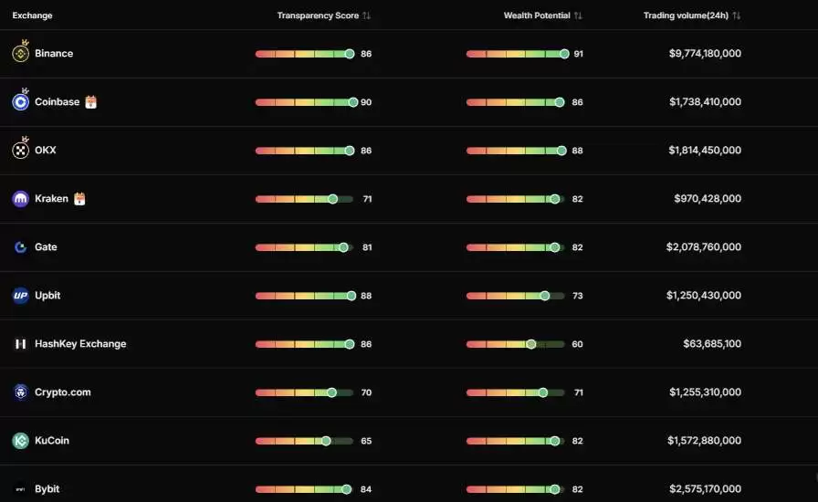
Task: Click the Kraken purple logo icon
Action: 20,199
